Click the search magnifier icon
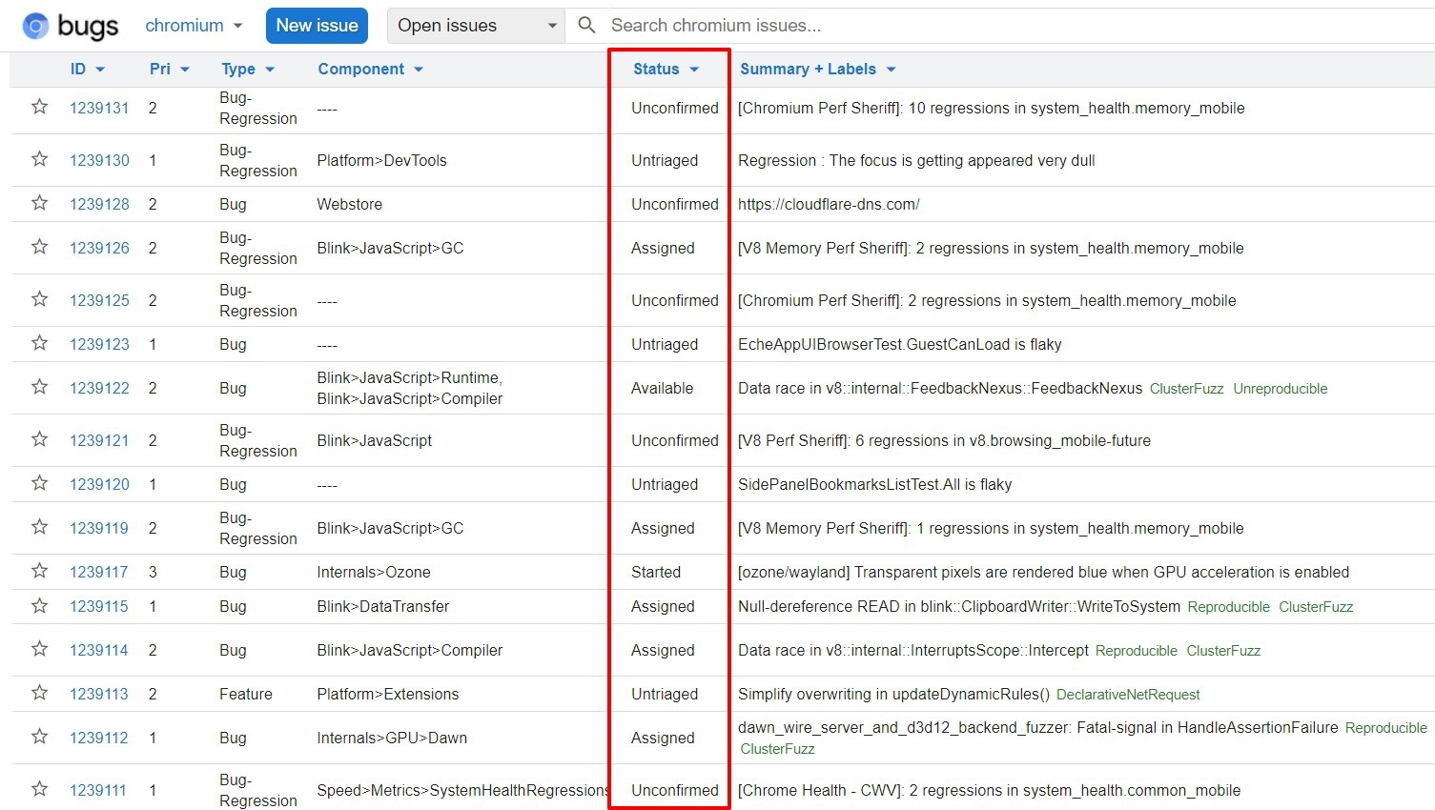 coord(587,25)
